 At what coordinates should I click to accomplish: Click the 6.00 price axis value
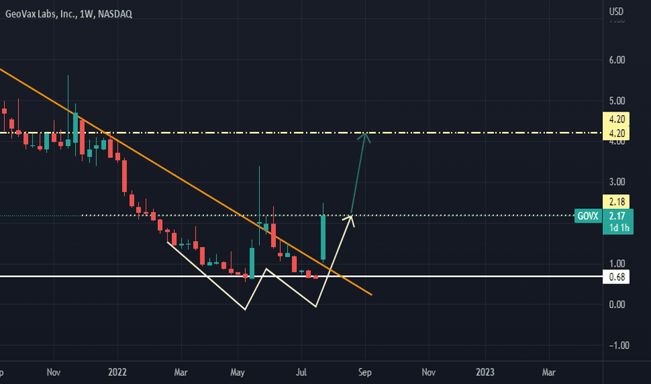coord(617,60)
